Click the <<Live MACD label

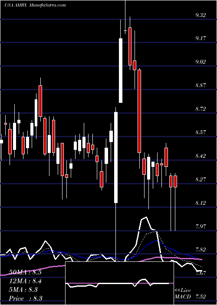(x=183, y=294)
